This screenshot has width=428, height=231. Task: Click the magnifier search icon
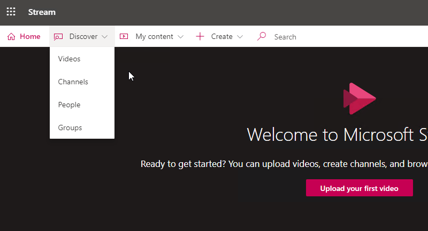coord(262,37)
